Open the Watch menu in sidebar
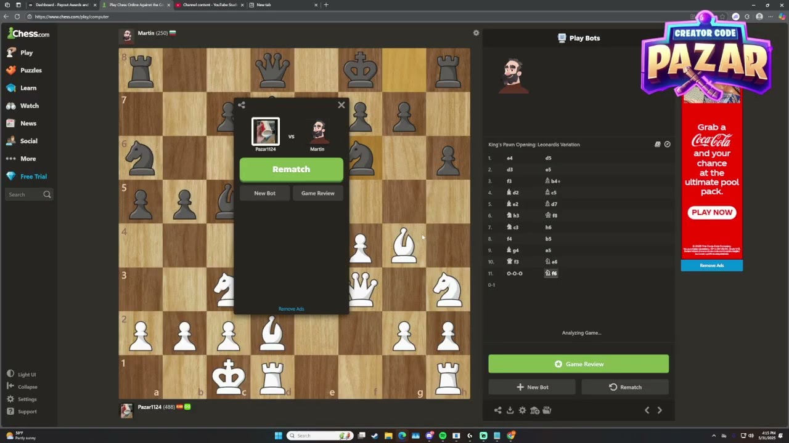This screenshot has width=789, height=443. (x=23, y=106)
